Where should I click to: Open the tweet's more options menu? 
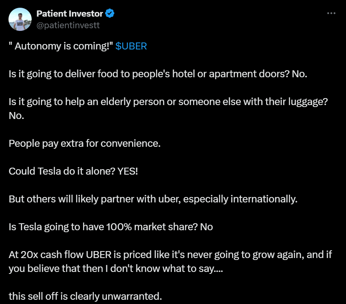click(331, 13)
